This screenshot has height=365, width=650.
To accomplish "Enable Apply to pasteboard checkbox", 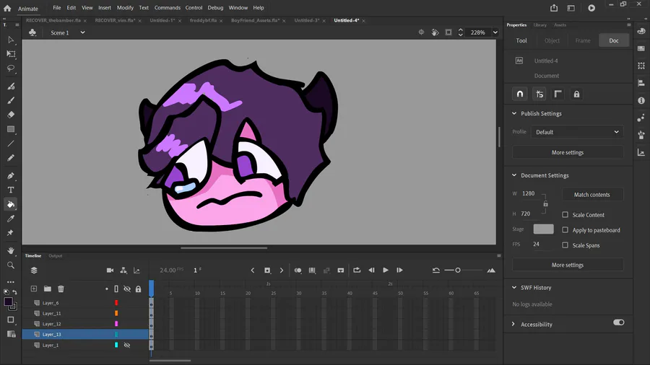I will click(565, 229).
